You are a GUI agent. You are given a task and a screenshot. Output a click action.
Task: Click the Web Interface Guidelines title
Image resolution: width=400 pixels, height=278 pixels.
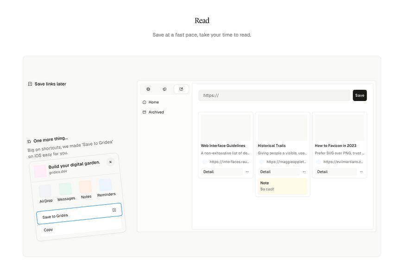[x=223, y=145]
